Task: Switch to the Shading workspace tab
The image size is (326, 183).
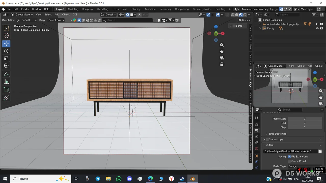Action: [136, 9]
